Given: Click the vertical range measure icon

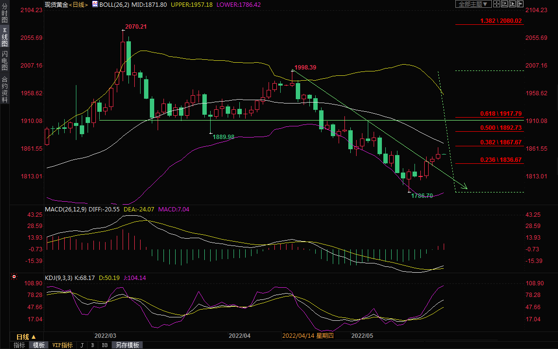Looking at the screenshot, I should 504,4.
